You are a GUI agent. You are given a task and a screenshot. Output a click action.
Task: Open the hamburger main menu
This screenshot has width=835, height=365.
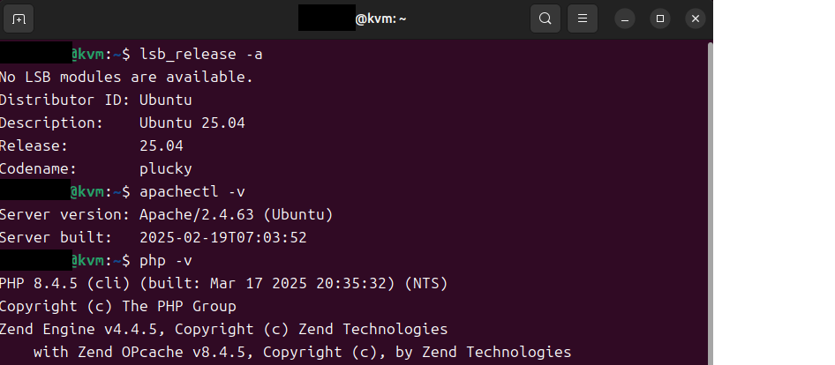click(583, 19)
